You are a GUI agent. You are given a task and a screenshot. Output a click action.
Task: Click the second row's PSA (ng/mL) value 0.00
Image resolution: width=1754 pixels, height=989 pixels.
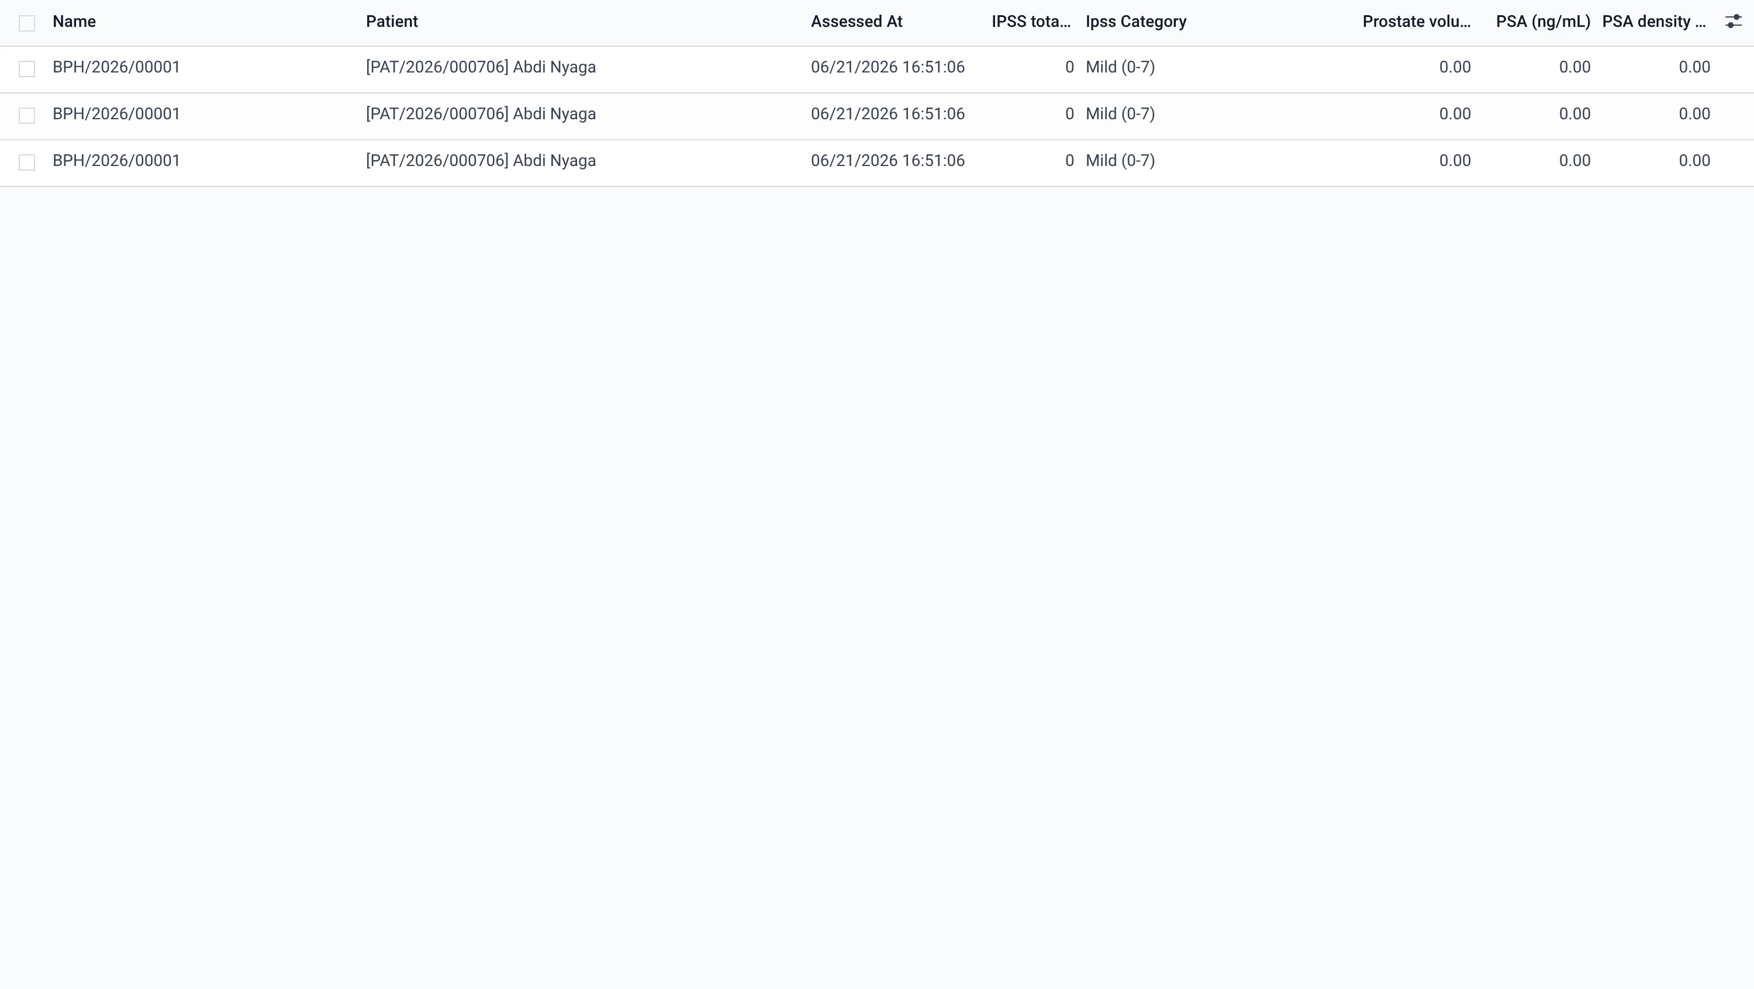(x=1575, y=113)
